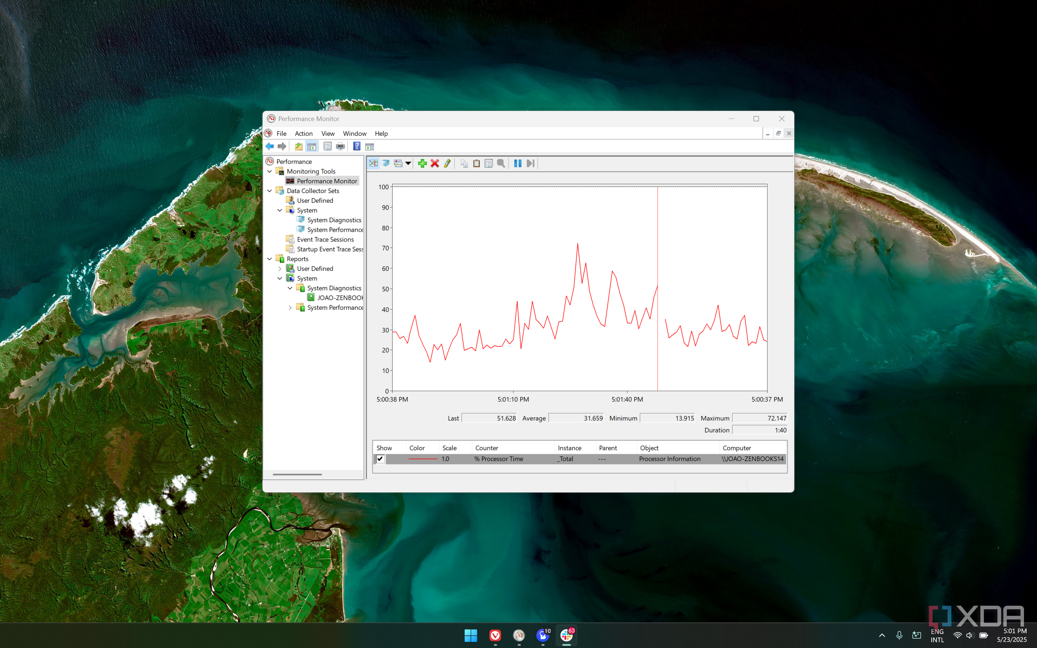Open the Window menu
Screen dimensions: 1037x648
(x=354, y=134)
